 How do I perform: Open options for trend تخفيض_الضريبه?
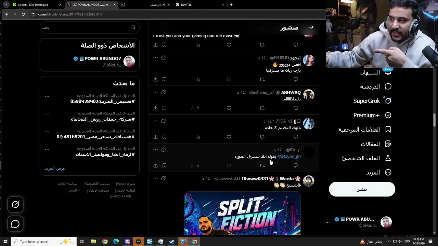click(x=47, y=96)
